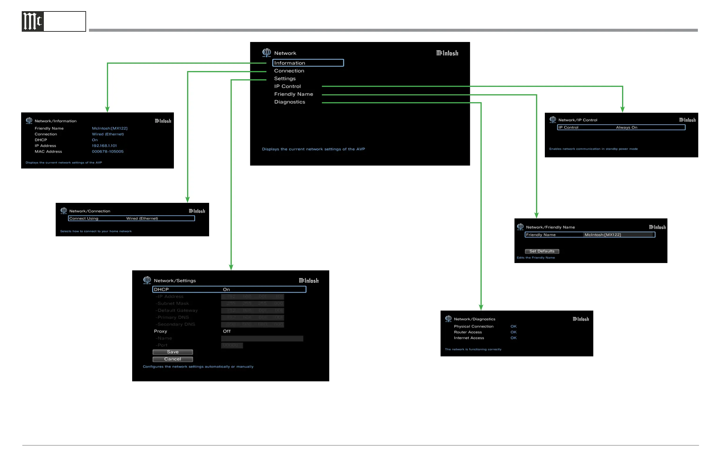The width and height of the screenshot is (719, 465).
Task: Click the Network/Connection globe icon
Action: 64,210
